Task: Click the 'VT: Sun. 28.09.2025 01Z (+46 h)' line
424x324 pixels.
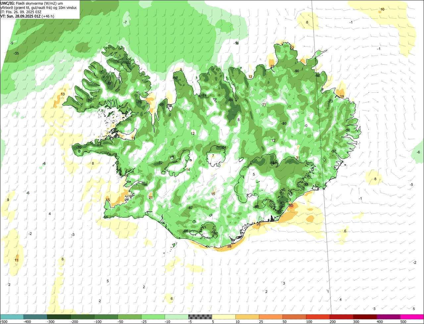Action: 27,16
